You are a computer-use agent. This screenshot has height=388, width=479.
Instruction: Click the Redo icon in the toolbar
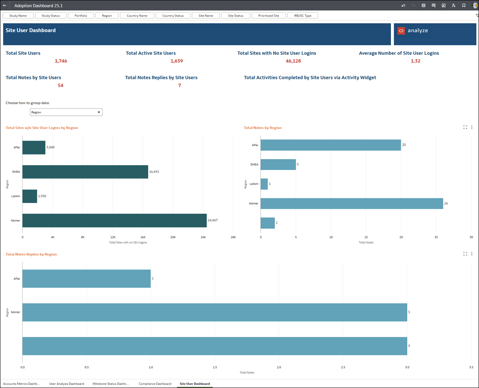pos(413,5)
